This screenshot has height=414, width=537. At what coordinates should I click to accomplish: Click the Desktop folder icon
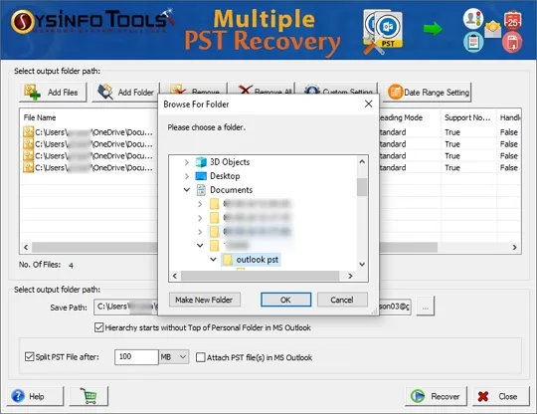coord(201,176)
